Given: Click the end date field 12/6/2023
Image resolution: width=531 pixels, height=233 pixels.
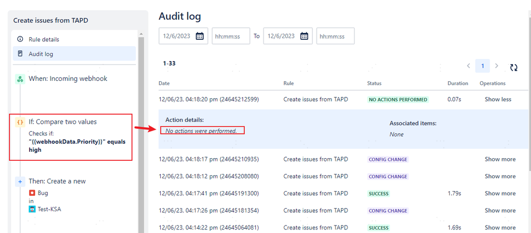Looking at the screenshot, I should pyautogui.click(x=288, y=36).
